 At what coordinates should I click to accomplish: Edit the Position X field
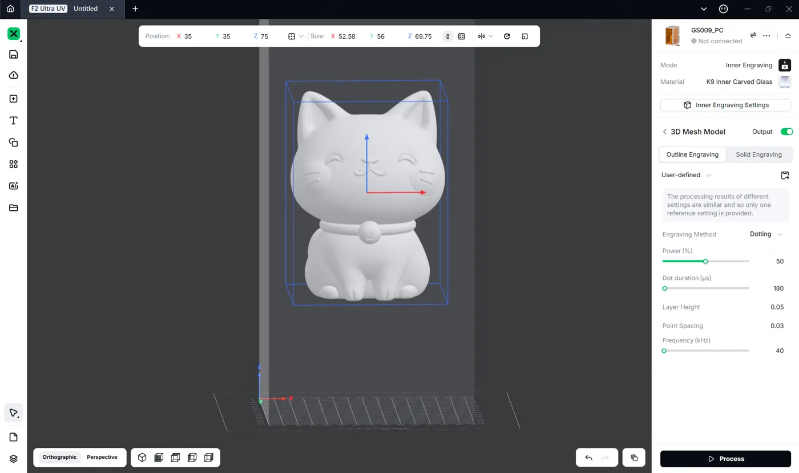[x=192, y=36]
